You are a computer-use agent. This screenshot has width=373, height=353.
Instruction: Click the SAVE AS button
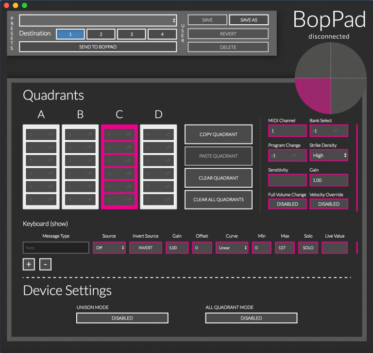click(x=249, y=20)
